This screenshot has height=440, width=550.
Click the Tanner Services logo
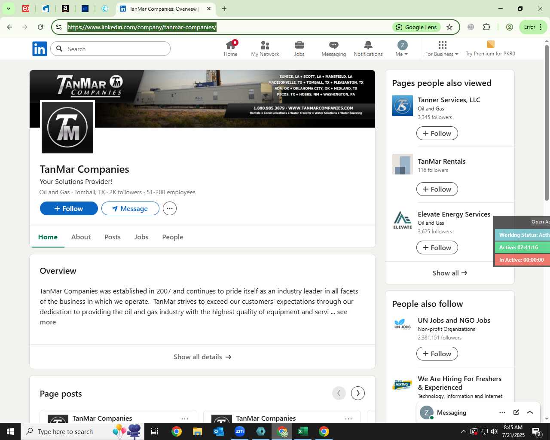(x=403, y=106)
